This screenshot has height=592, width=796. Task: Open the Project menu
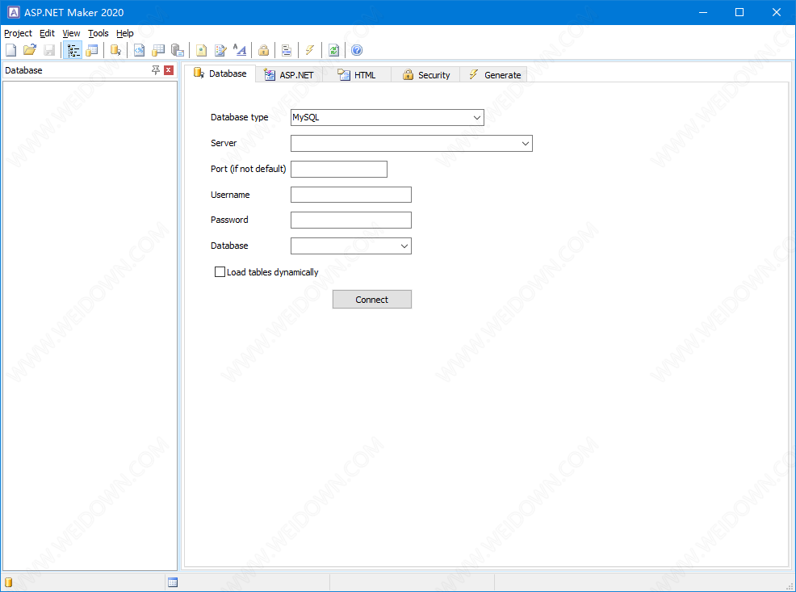pyautogui.click(x=18, y=33)
